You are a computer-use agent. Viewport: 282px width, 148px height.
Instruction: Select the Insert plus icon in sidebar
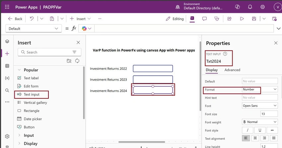pos(7,54)
